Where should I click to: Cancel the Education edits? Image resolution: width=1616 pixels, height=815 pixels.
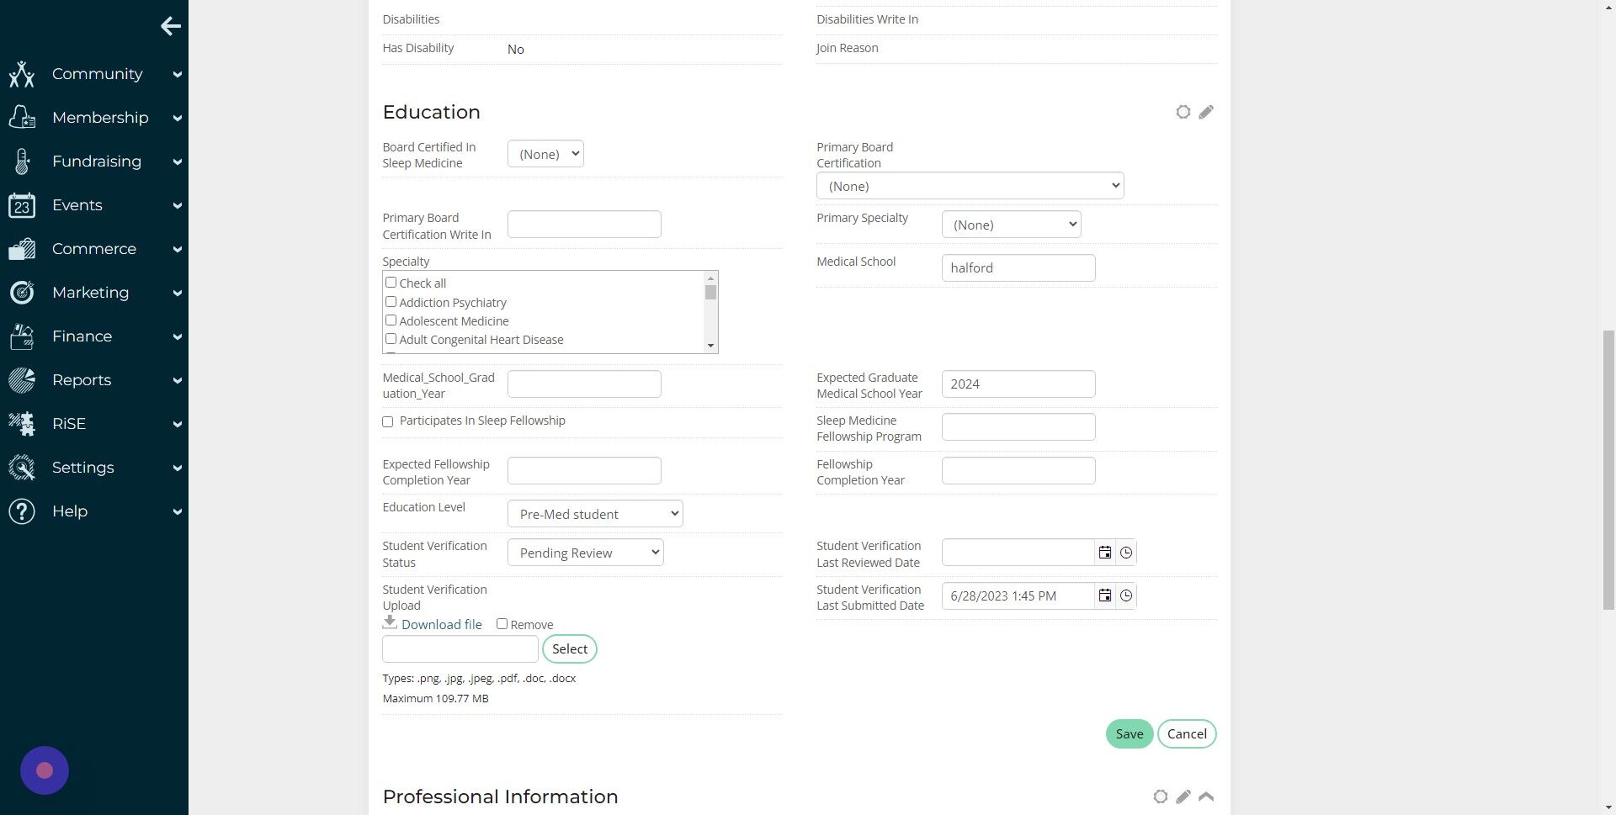pos(1187,734)
